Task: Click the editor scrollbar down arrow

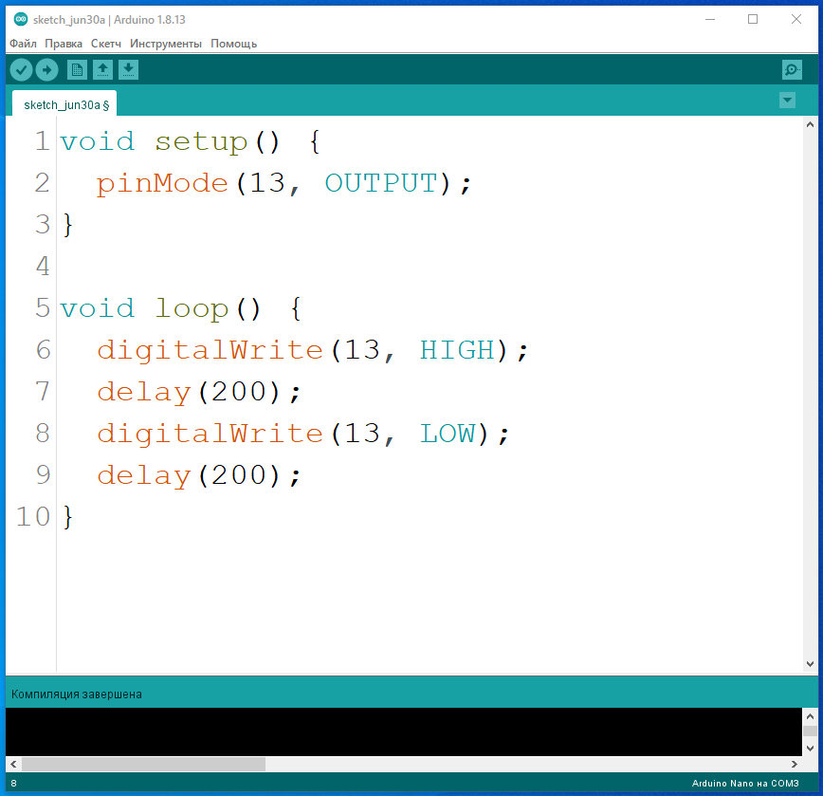Action: [x=810, y=664]
